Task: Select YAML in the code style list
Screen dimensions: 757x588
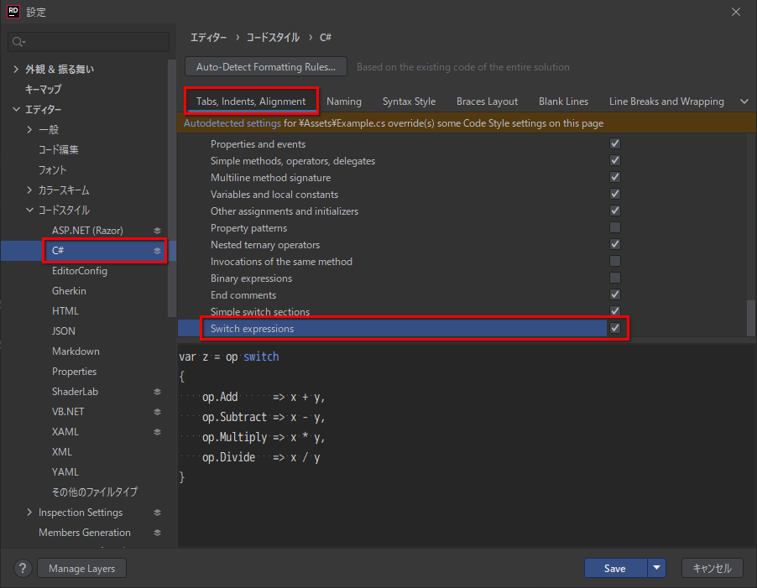Action: [65, 471]
